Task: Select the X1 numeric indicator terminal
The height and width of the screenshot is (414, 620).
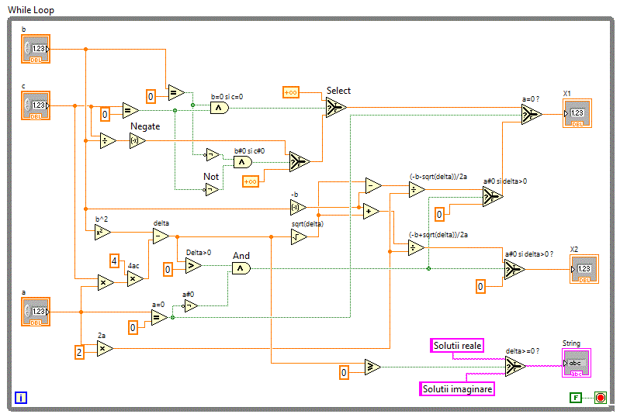Action: coord(577,114)
